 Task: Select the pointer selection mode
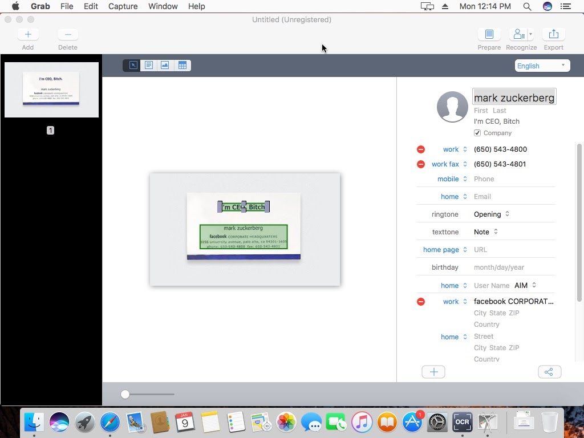click(132, 66)
